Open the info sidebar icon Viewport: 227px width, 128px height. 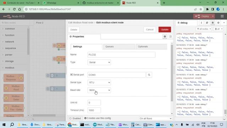[x=201, y=23]
